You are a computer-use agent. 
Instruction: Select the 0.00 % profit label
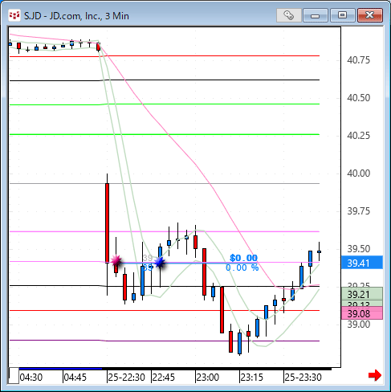tap(242, 267)
